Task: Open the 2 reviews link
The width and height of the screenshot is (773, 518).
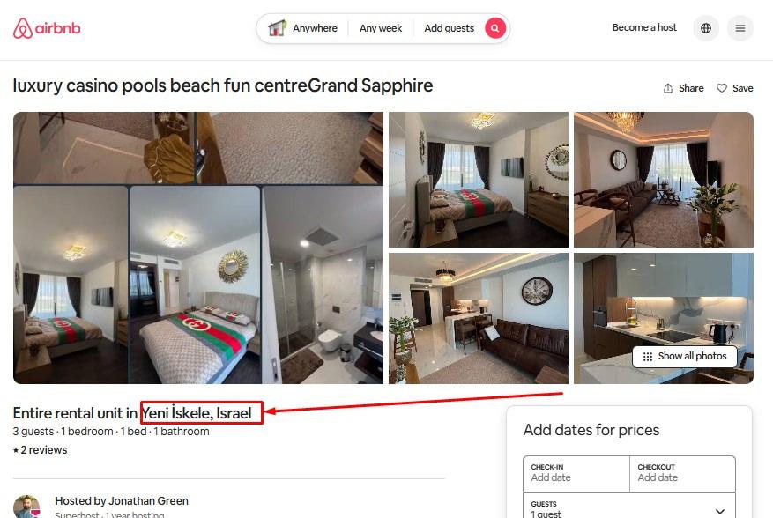Action: (x=43, y=450)
